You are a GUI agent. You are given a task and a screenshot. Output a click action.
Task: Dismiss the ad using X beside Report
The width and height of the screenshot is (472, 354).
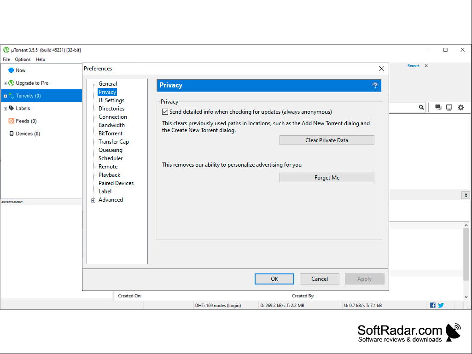tap(426, 66)
